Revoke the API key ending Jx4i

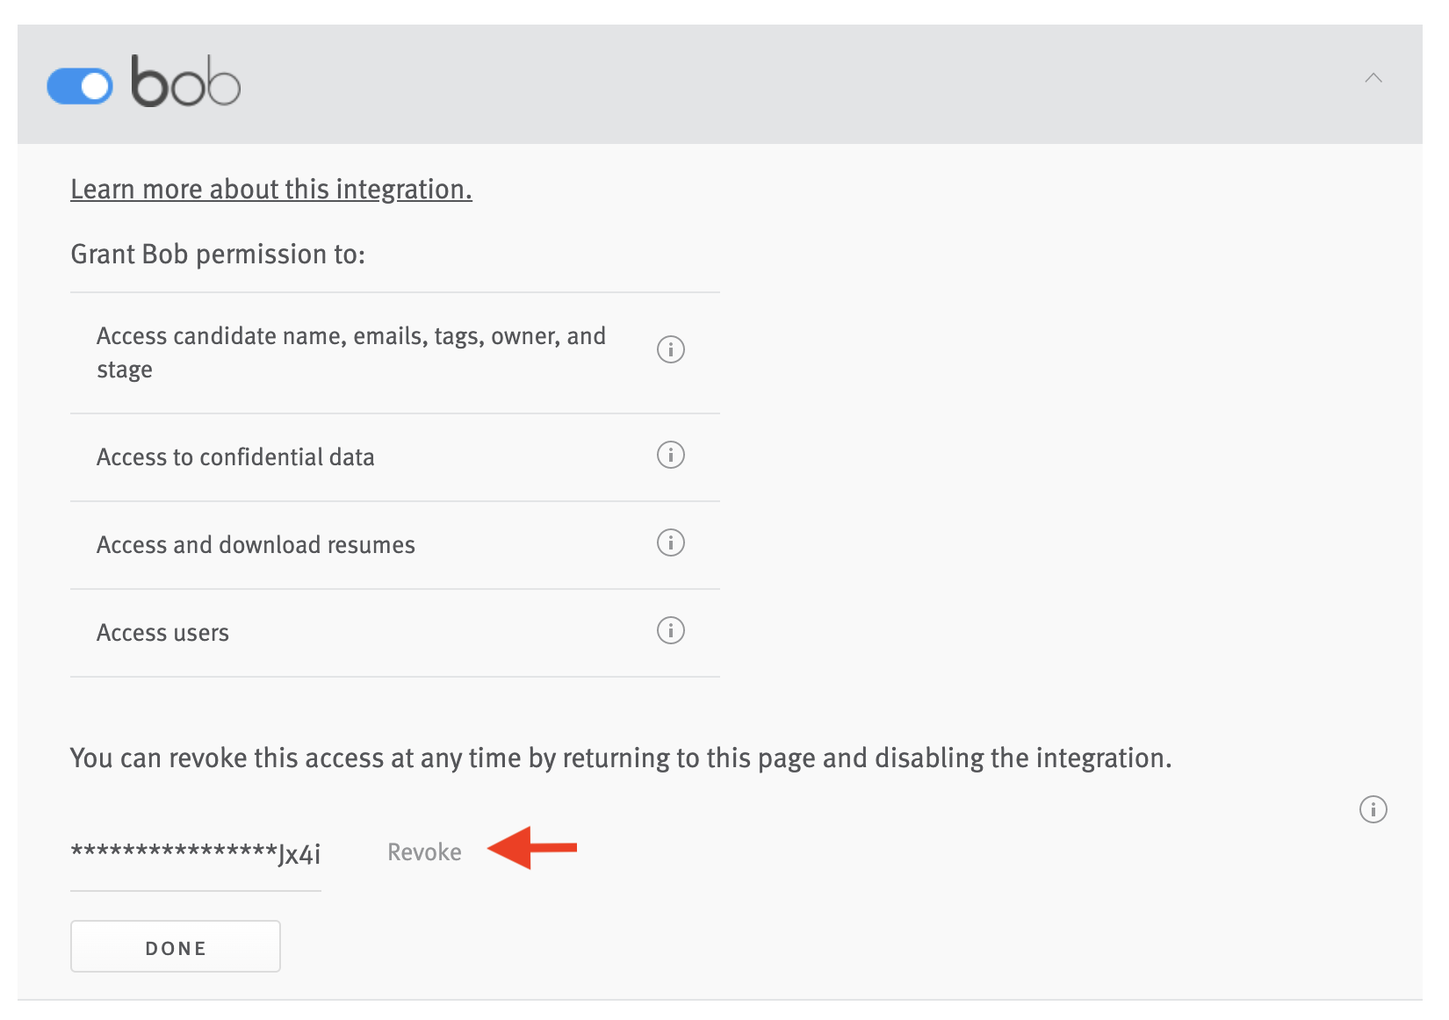424,852
